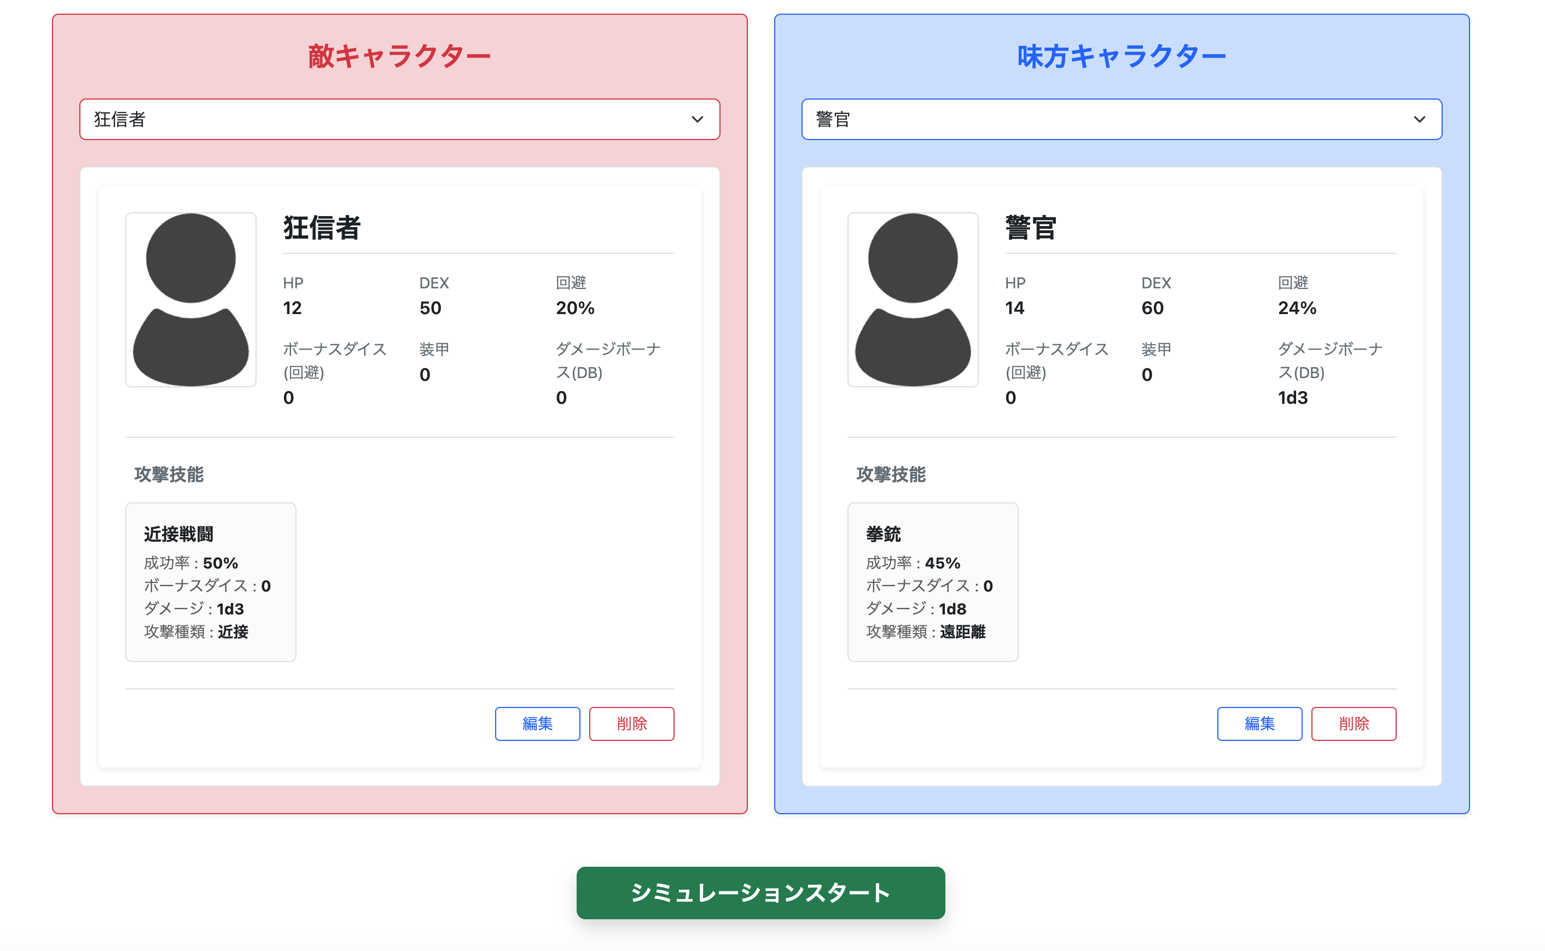
Task: Click the 狂信者 character name heading
Action: pyautogui.click(x=322, y=228)
